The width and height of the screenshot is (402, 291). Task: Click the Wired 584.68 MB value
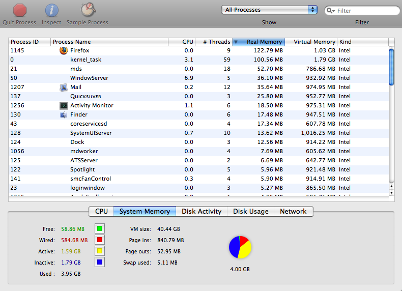(x=74, y=240)
